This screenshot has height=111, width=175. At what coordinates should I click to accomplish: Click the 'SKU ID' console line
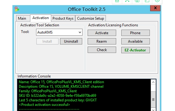click(58, 96)
